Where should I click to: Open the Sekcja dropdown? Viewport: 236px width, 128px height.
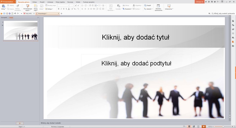click(x=49, y=9)
